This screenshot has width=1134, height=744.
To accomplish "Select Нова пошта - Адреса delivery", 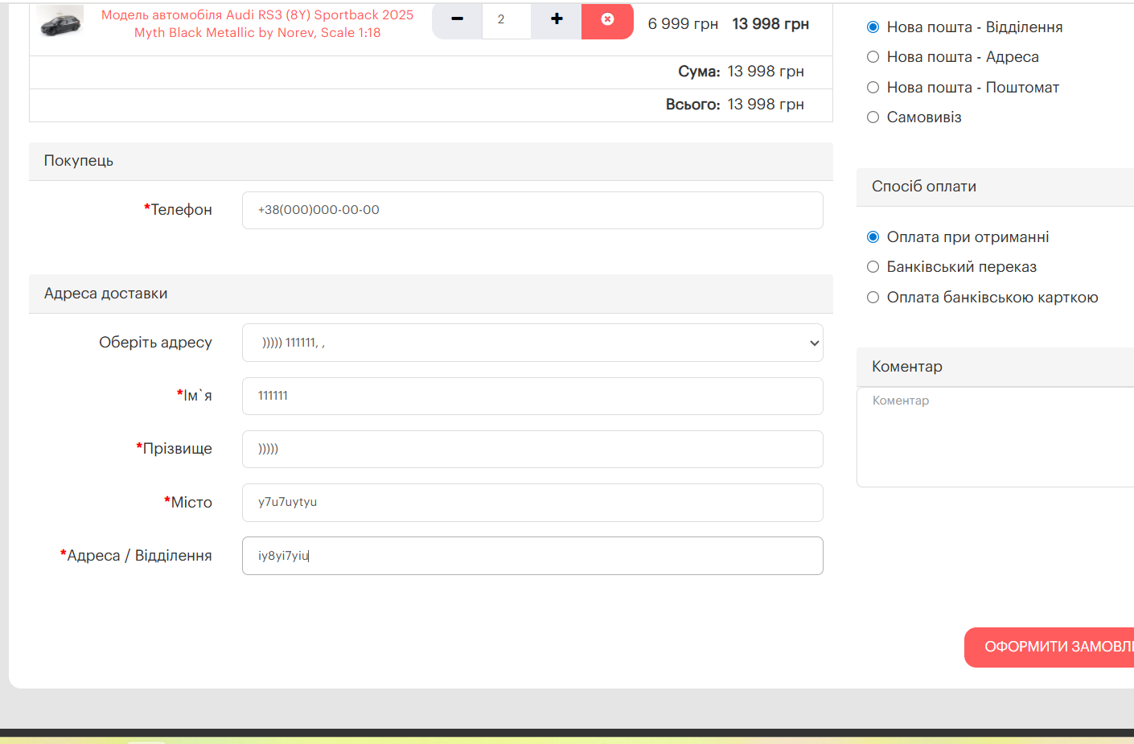I will [x=873, y=57].
